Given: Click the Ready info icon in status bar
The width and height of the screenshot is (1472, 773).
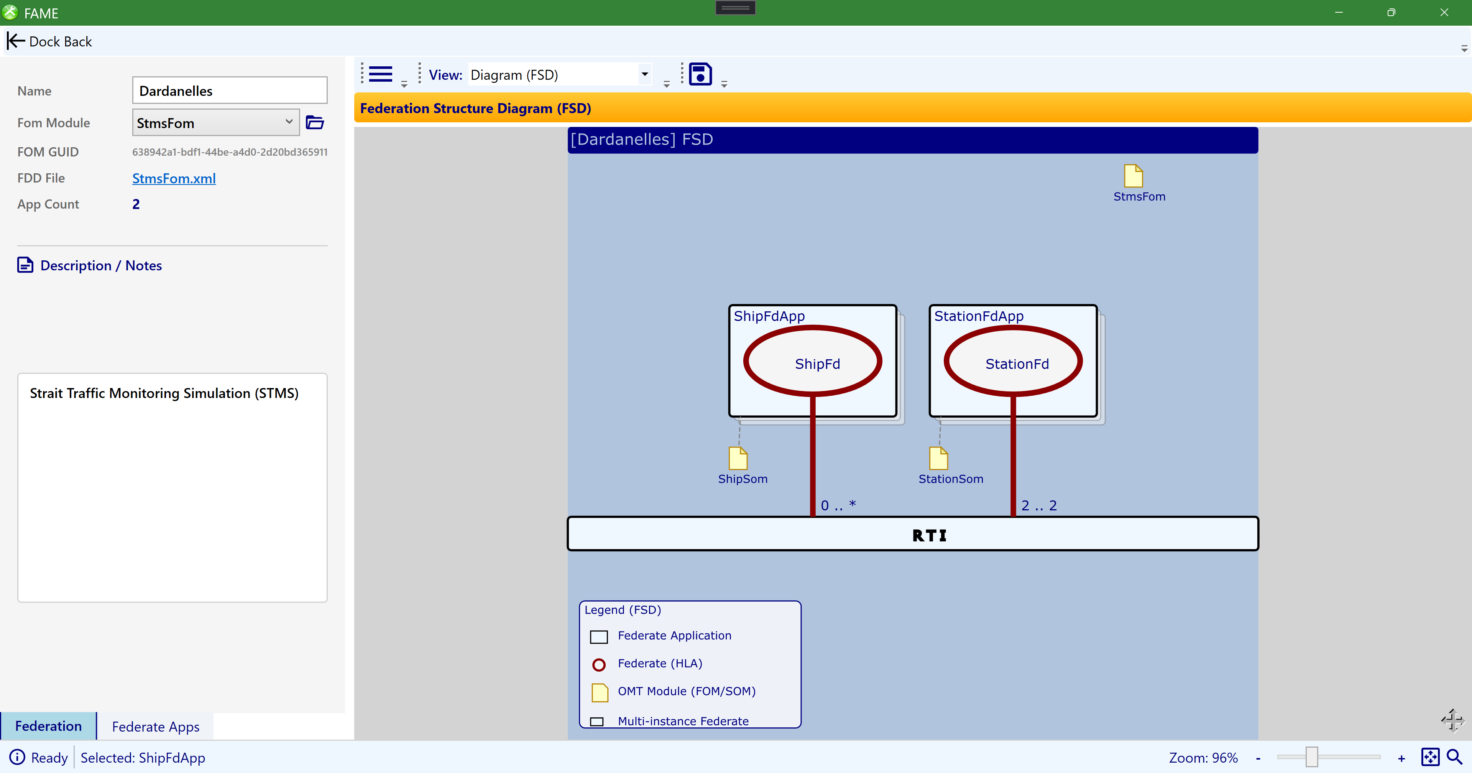Looking at the screenshot, I should (x=17, y=757).
